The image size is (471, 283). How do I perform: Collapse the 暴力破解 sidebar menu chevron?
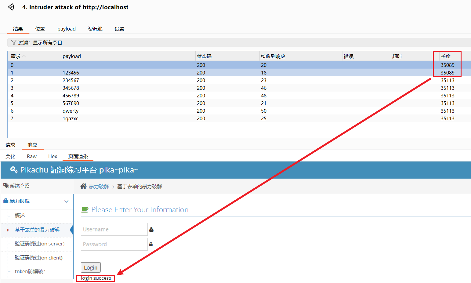(67, 201)
